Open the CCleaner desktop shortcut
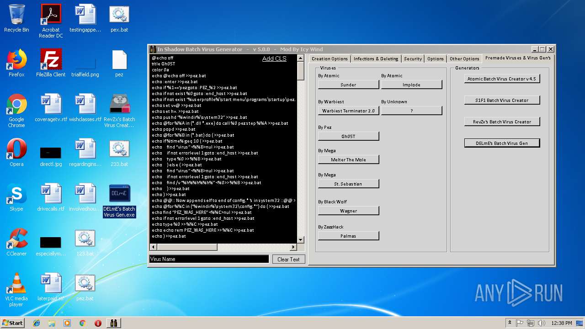 16,242
